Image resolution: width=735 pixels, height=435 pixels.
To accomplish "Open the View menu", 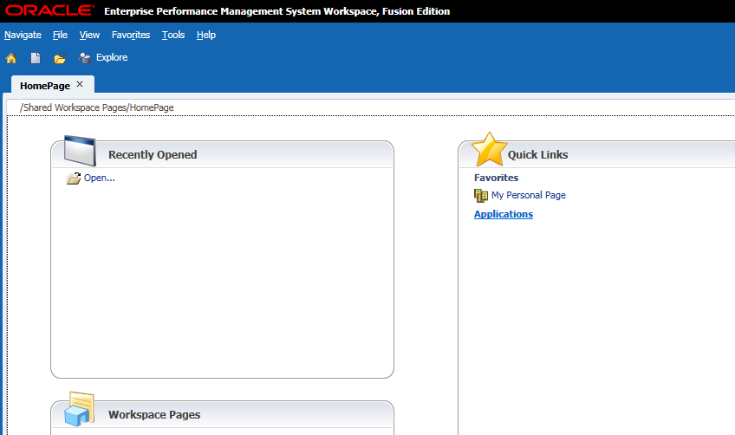I will pyautogui.click(x=89, y=35).
